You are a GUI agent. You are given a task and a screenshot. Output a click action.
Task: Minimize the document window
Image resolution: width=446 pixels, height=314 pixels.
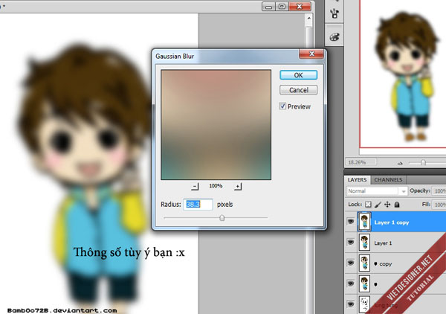[x=269, y=6]
